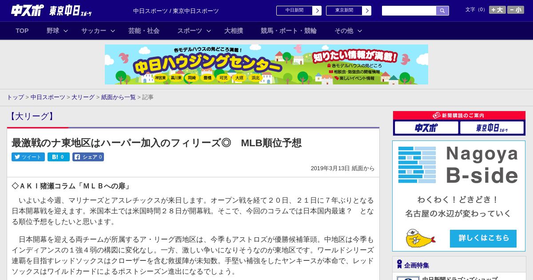The image size is (533, 280).
Task: Increase text size with ＋大 button
Action: pyautogui.click(x=497, y=10)
